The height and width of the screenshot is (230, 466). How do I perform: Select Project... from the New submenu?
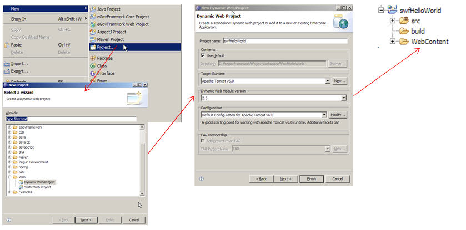[106, 47]
